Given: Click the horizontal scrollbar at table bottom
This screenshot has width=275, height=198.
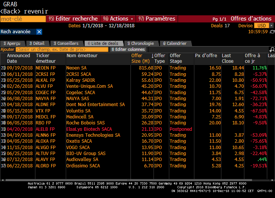Looking at the screenshot, I should (x=129, y=180).
